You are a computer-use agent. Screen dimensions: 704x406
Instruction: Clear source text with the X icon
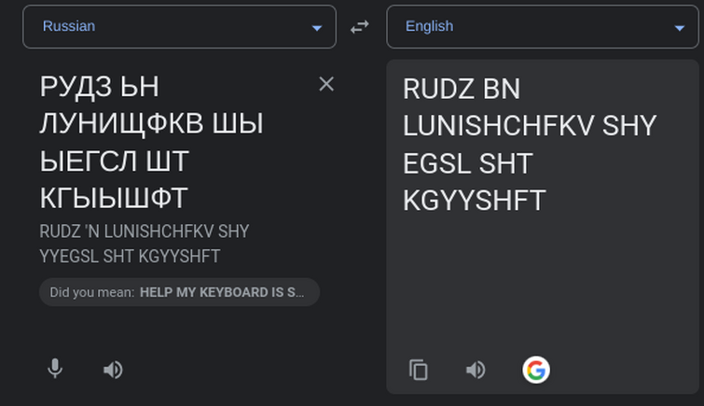[x=326, y=84]
